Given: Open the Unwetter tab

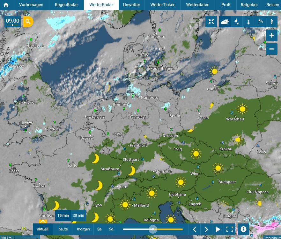Looking at the screenshot, I should pos(131,5).
